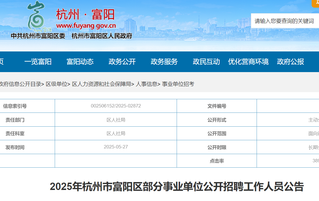Go to 人事信息 breadcrumb link
The width and height of the screenshot is (319, 201).
pos(147,84)
